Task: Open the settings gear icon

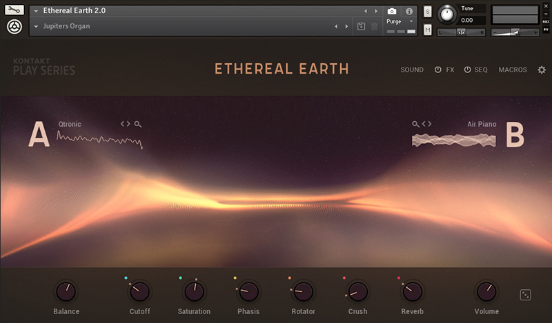Action: tap(542, 70)
